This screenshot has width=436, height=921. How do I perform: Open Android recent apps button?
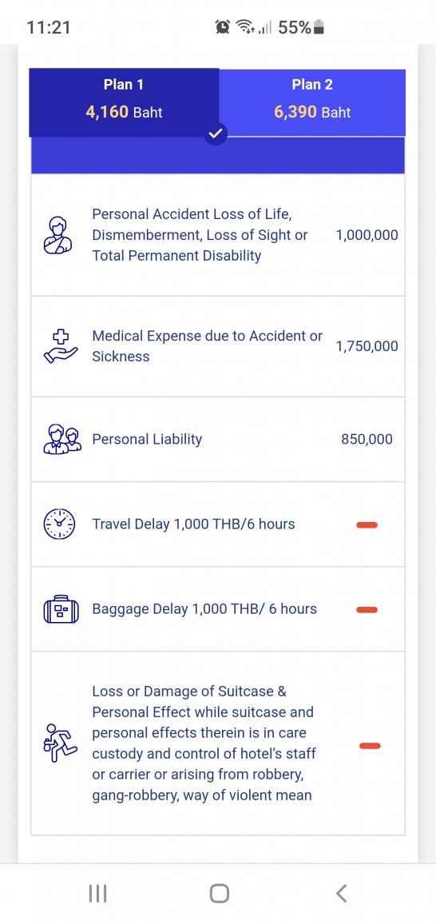97,893
